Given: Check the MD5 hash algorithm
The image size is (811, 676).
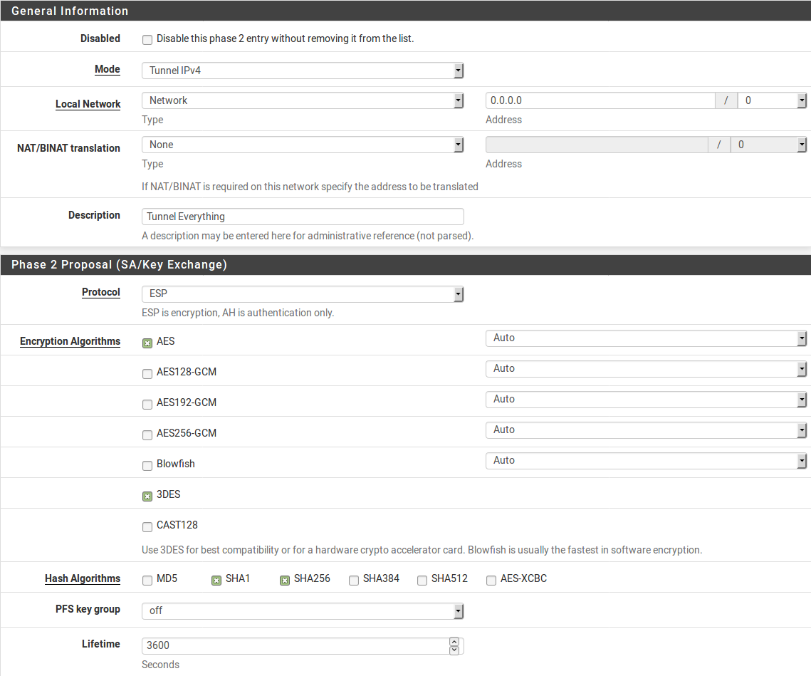Looking at the screenshot, I should 147,580.
